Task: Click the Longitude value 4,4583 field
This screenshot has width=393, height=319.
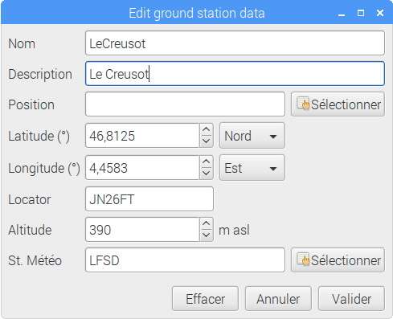Action: pyautogui.click(x=142, y=168)
